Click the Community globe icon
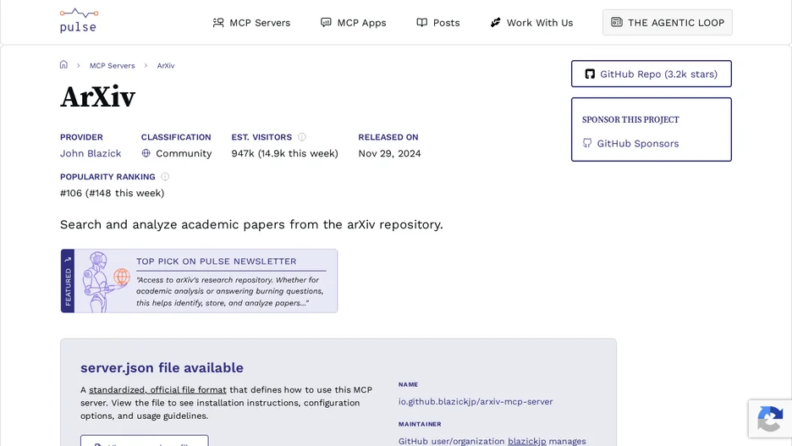 [x=146, y=153]
